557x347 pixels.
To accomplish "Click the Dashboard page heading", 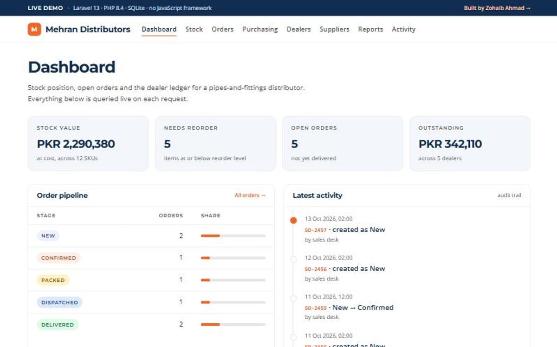I will (71, 67).
